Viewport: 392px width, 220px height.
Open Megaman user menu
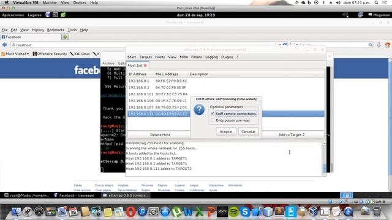tap(379, 15)
